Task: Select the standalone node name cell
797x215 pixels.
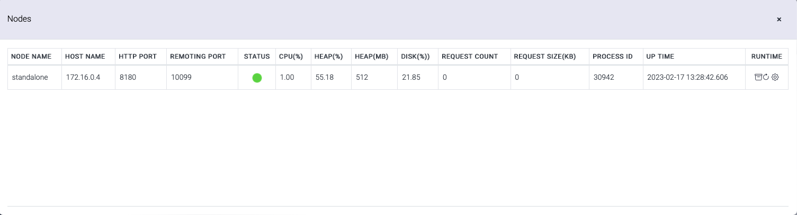Action: [30, 77]
